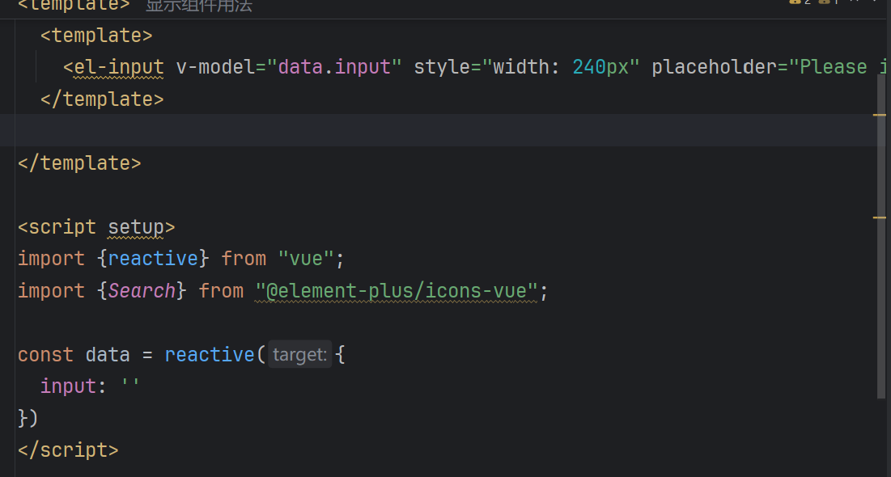891x477 pixels.
Task: Click the indented opening <template> tag
Action: coord(96,36)
